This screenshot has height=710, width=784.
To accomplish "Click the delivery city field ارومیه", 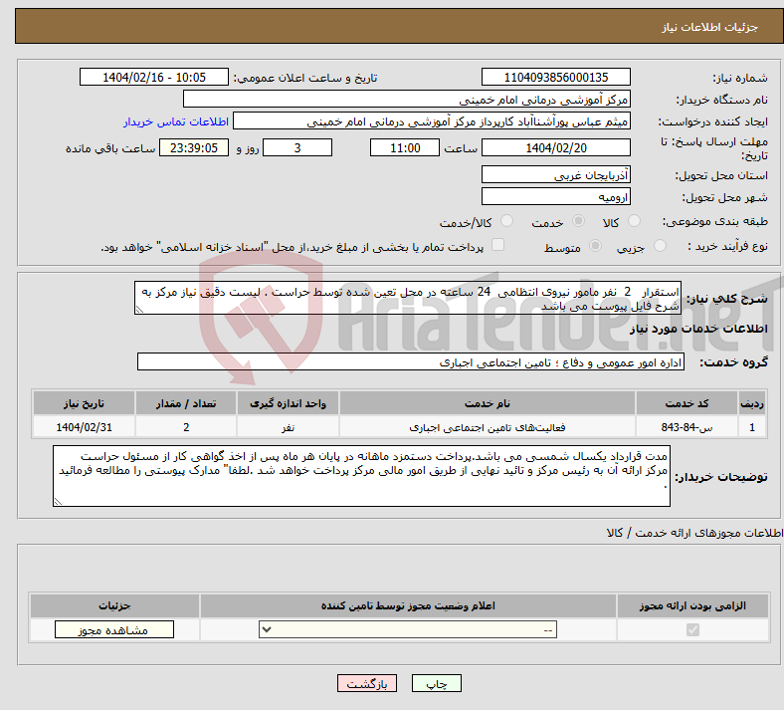I will point(556,196).
